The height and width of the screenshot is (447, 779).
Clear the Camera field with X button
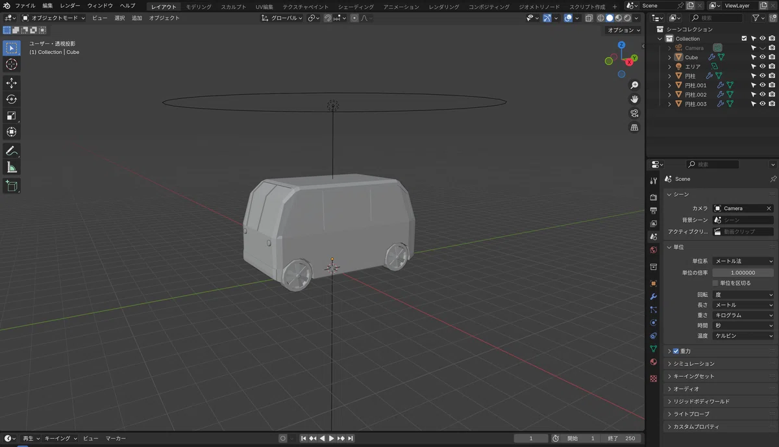click(769, 209)
